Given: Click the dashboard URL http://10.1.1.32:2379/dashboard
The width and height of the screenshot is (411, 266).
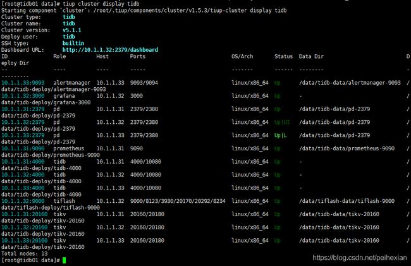Looking at the screenshot, I should click(110, 50).
